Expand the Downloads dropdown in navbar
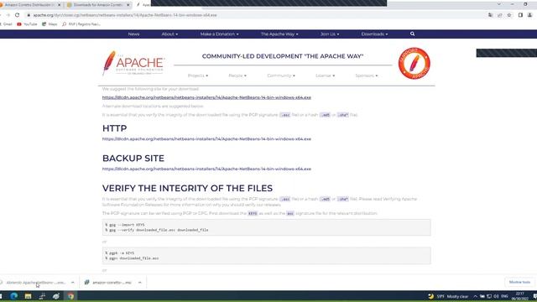This screenshot has height=302, width=537. [374, 34]
